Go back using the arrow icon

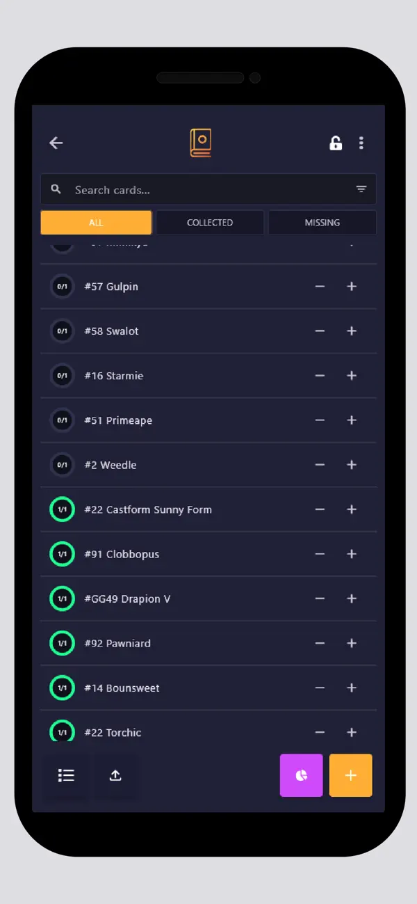point(56,143)
